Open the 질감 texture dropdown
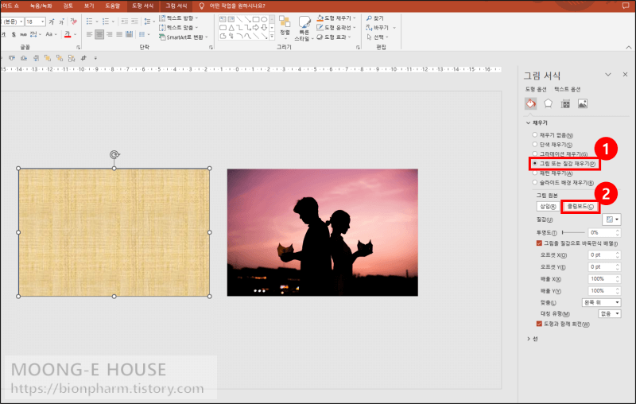 pos(611,219)
